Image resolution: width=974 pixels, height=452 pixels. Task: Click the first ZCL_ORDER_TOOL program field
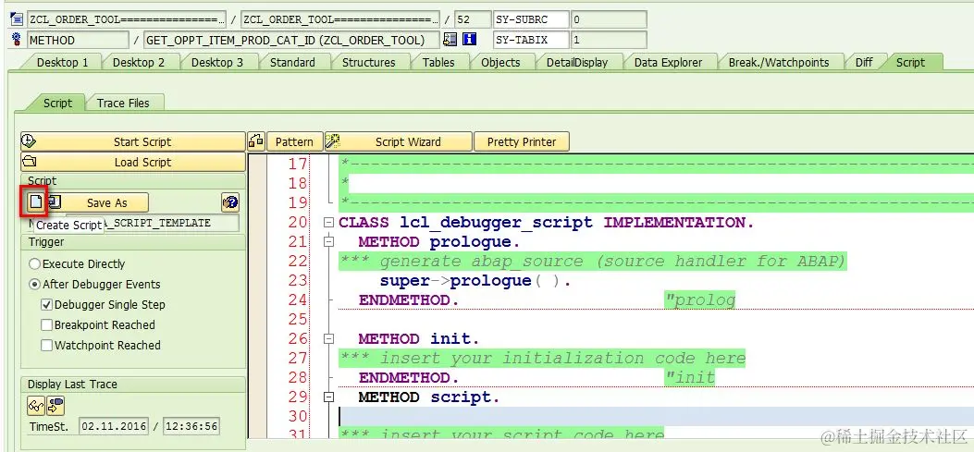(x=127, y=19)
